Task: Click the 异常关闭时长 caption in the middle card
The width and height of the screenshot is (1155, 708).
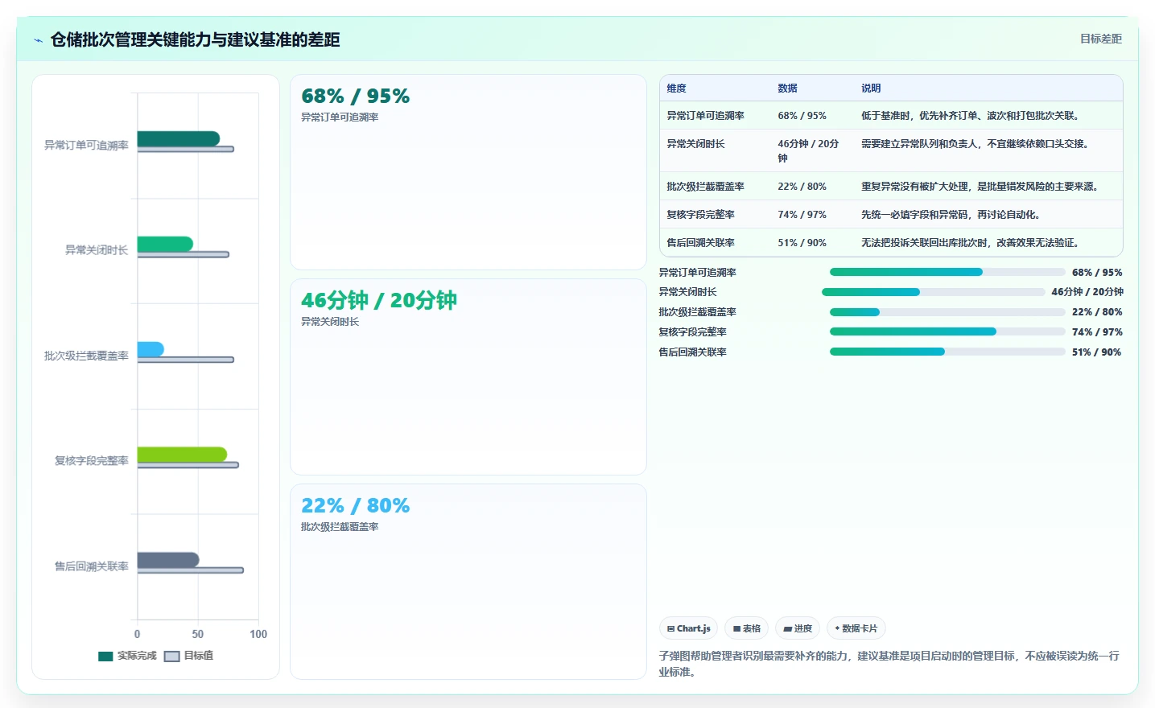Action: click(x=330, y=322)
